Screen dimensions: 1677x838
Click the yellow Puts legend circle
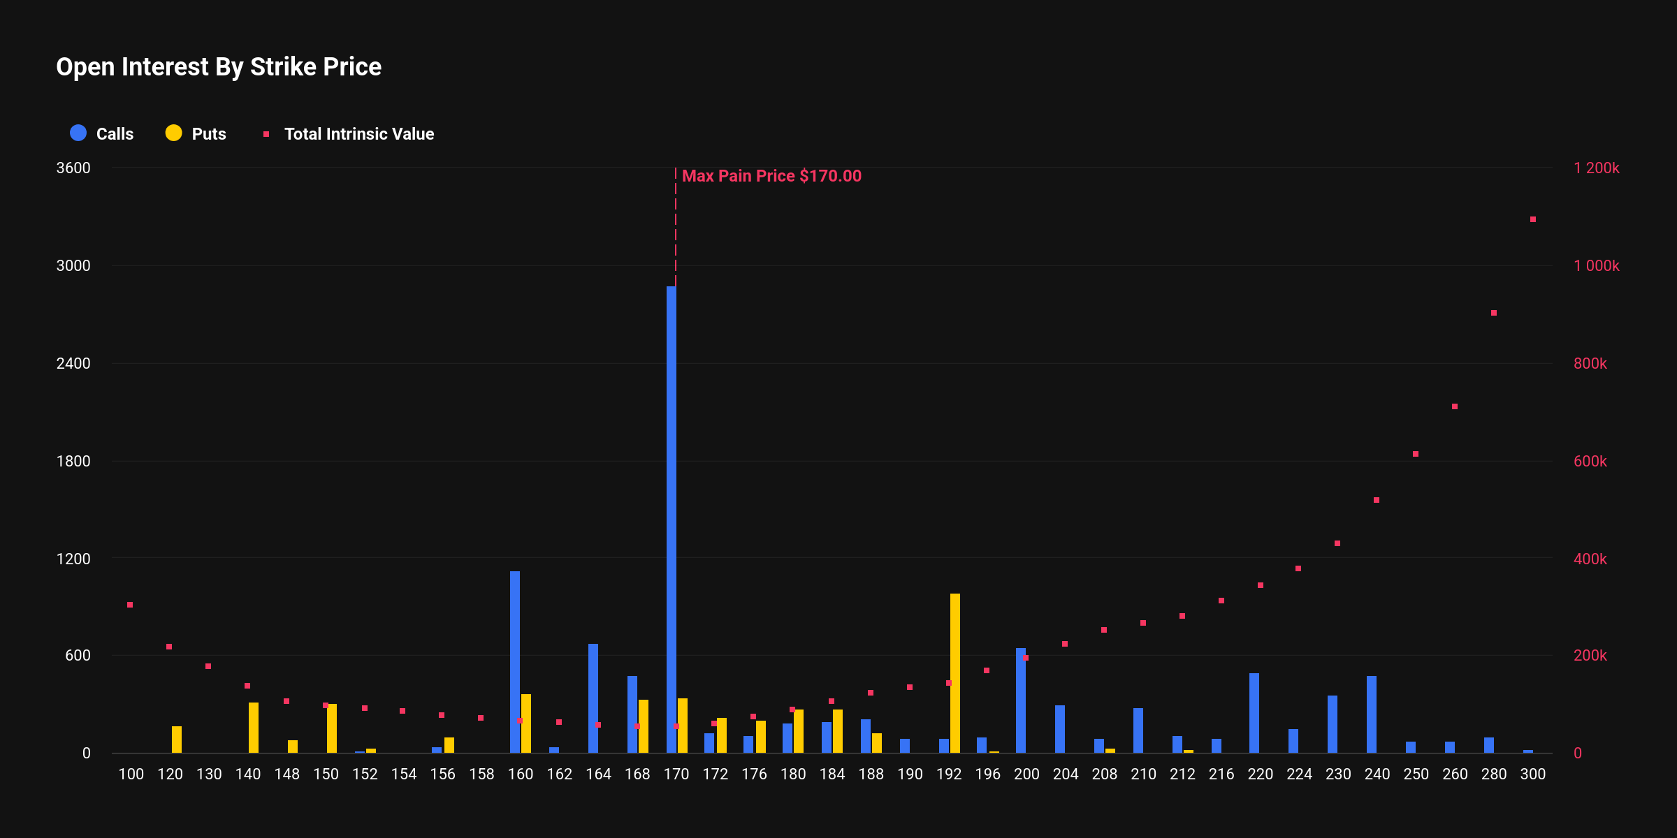[173, 133]
